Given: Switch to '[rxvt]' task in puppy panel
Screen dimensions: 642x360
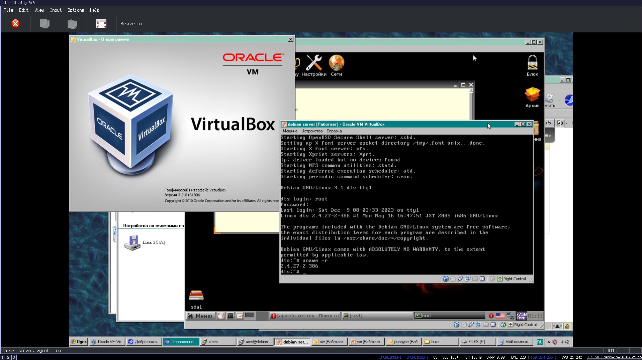Looking at the screenshot, I should (x=378, y=316).
